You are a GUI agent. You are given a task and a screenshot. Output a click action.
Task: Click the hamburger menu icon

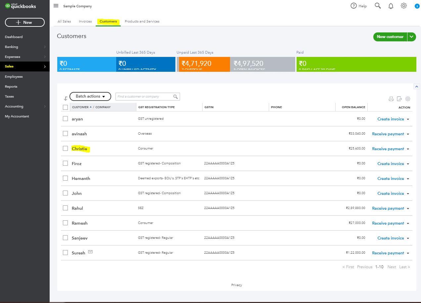coord(56,6)
